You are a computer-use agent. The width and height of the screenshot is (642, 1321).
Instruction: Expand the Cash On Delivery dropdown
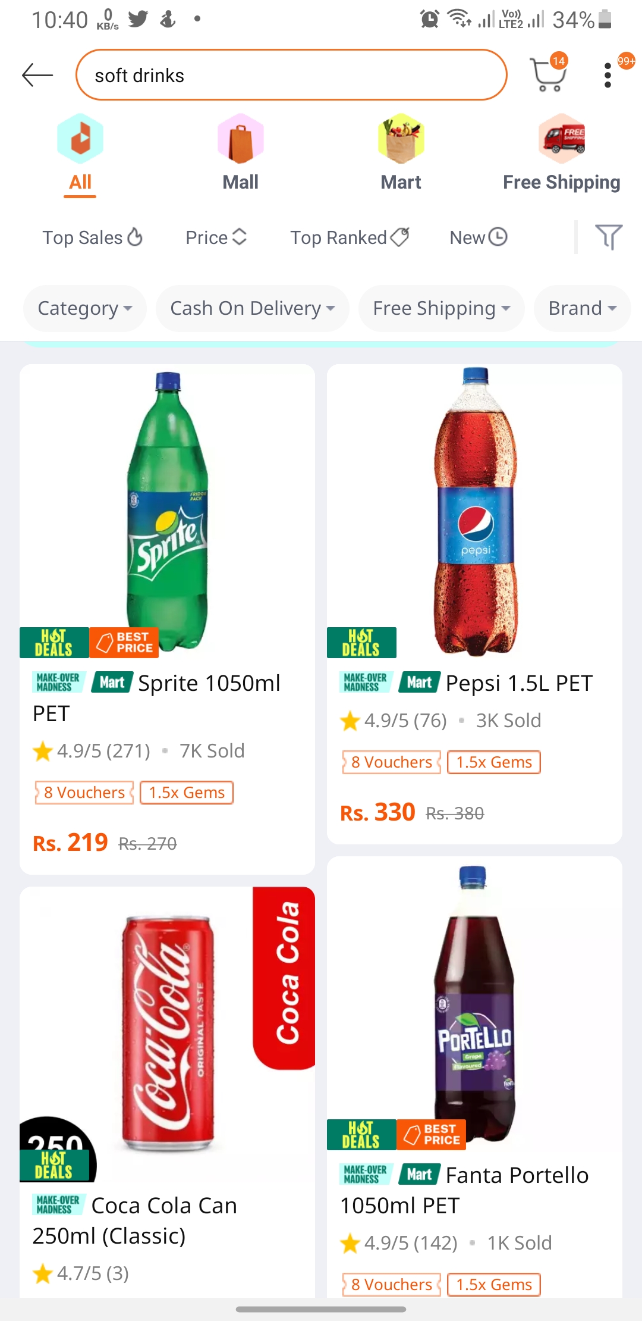253,308
